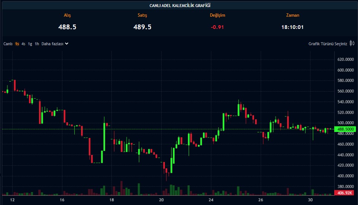Image resolution: width=358 pixels, height=205 pixels.
Task: Choose the 1g timeframe option
Action: (x=30, y=44)
